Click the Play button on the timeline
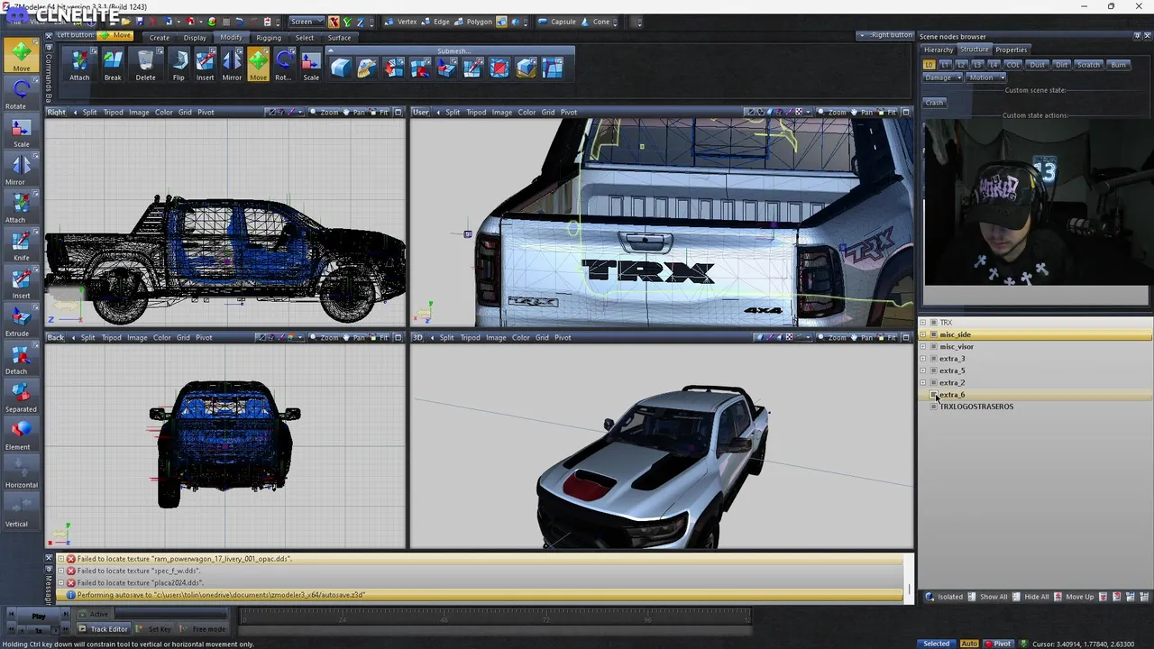This screenshot has height=649, width=1154. [39, 617]
